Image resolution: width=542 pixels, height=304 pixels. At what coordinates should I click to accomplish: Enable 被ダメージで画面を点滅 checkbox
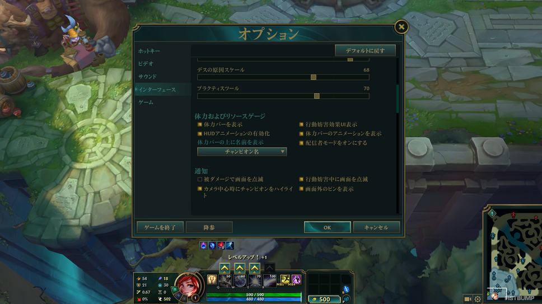point(200,179)
